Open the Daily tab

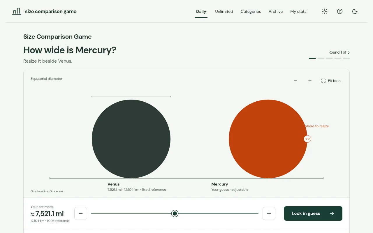pos(201,12)
